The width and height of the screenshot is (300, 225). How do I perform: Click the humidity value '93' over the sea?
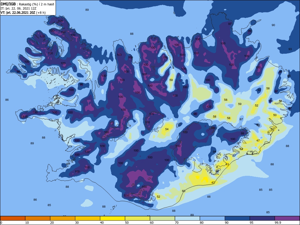click(290, 49)
